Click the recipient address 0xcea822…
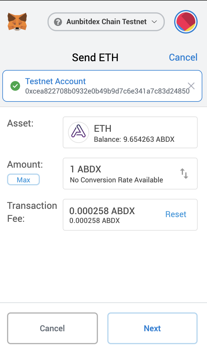This screenshot has height=353, width=207. pyautogui.click(x=107, y=91)
